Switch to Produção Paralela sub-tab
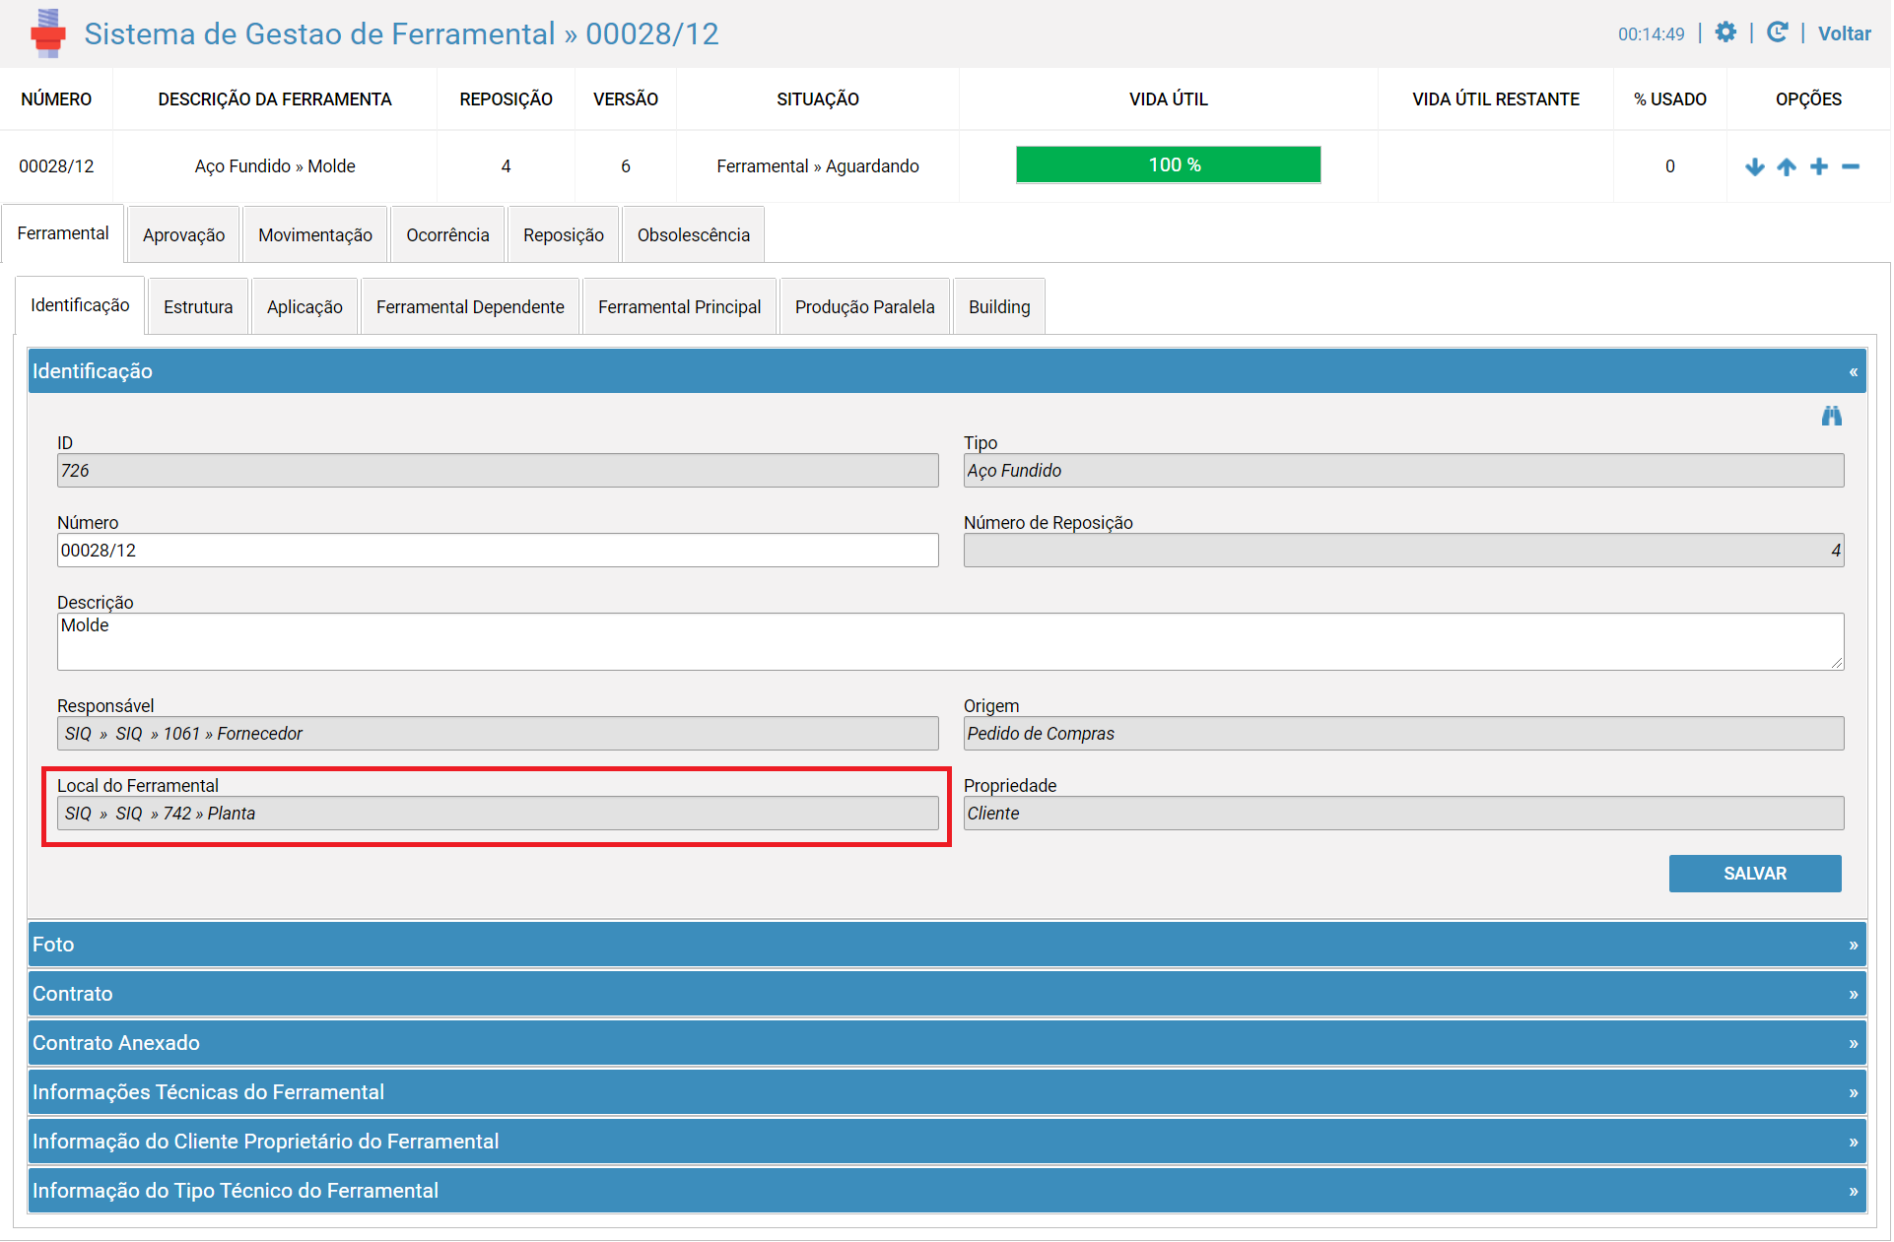 (x=864, y=306)
